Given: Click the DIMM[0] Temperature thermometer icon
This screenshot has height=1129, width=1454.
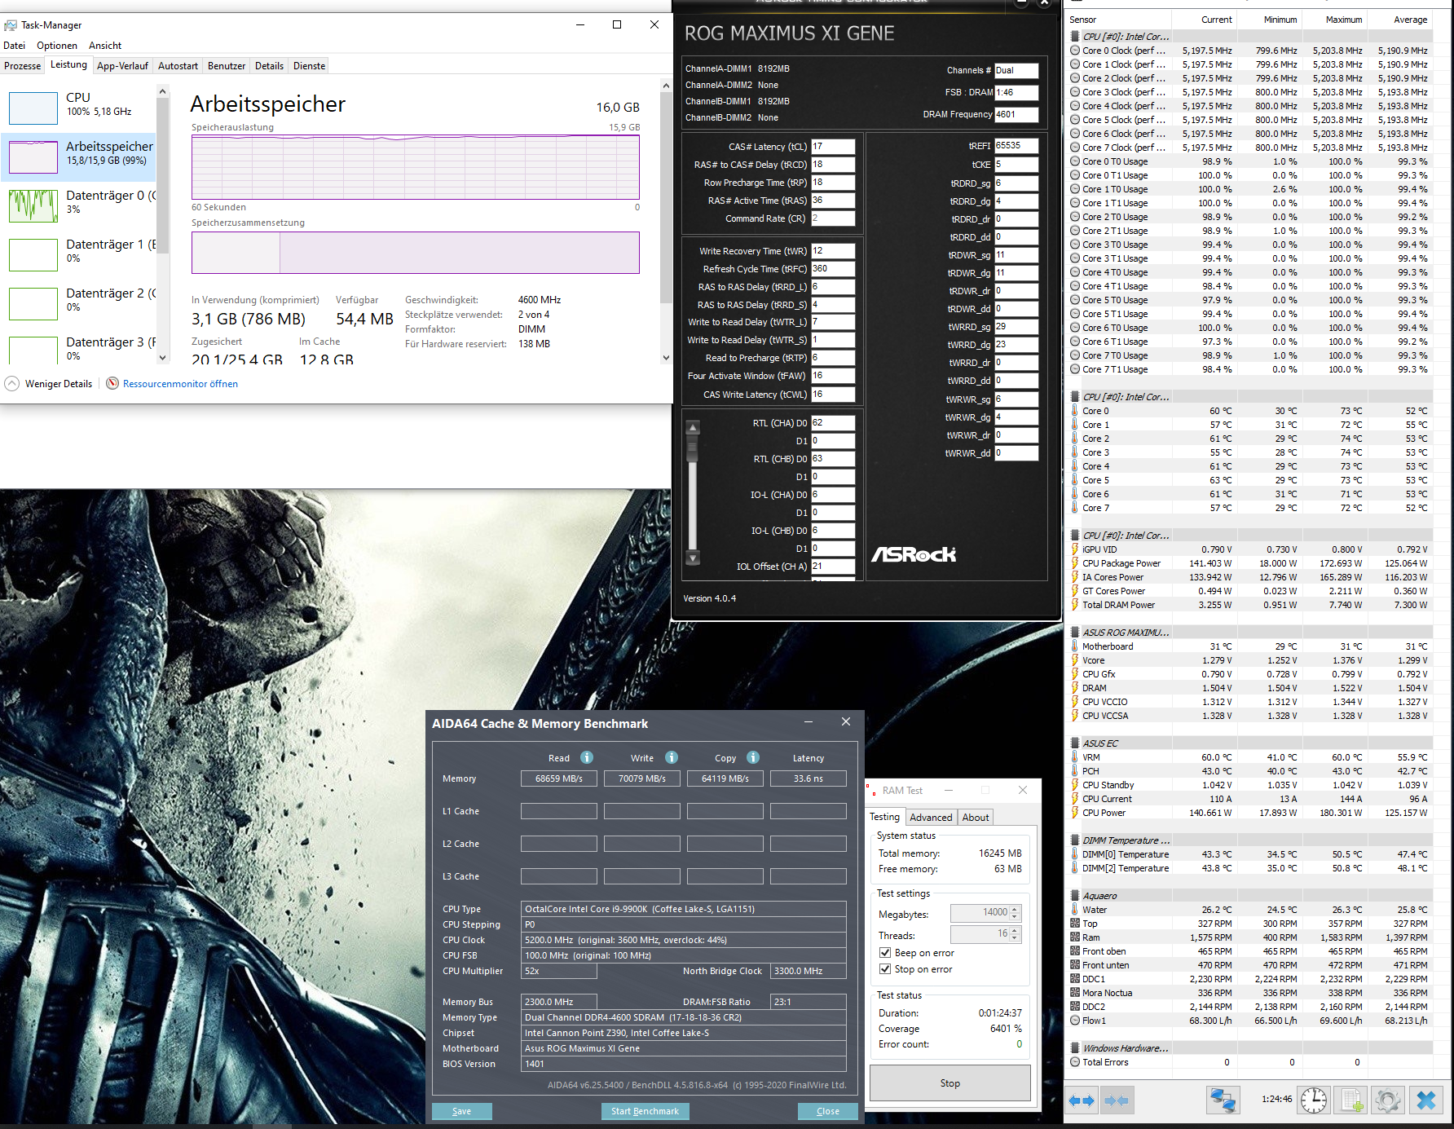Looking at the screenshot, I should click(1075, 854).
